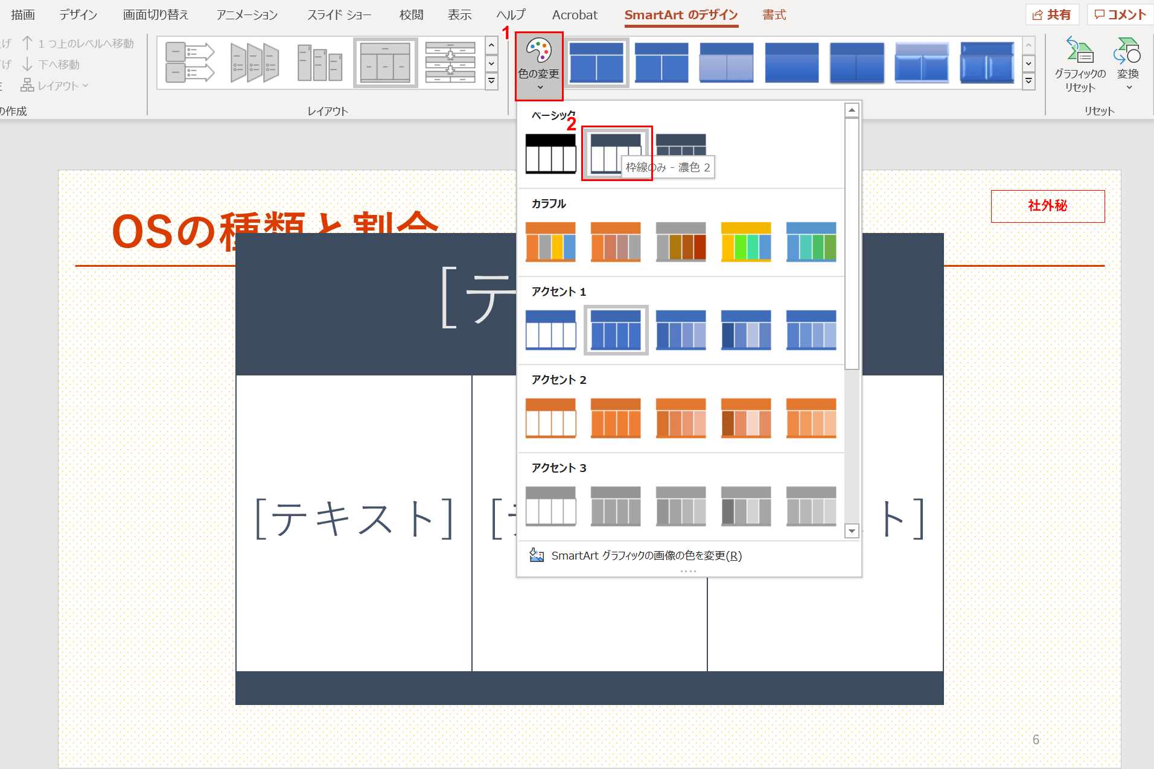Select first Colorful accent color scheme

pyautogui.click(x=550, y=241)
